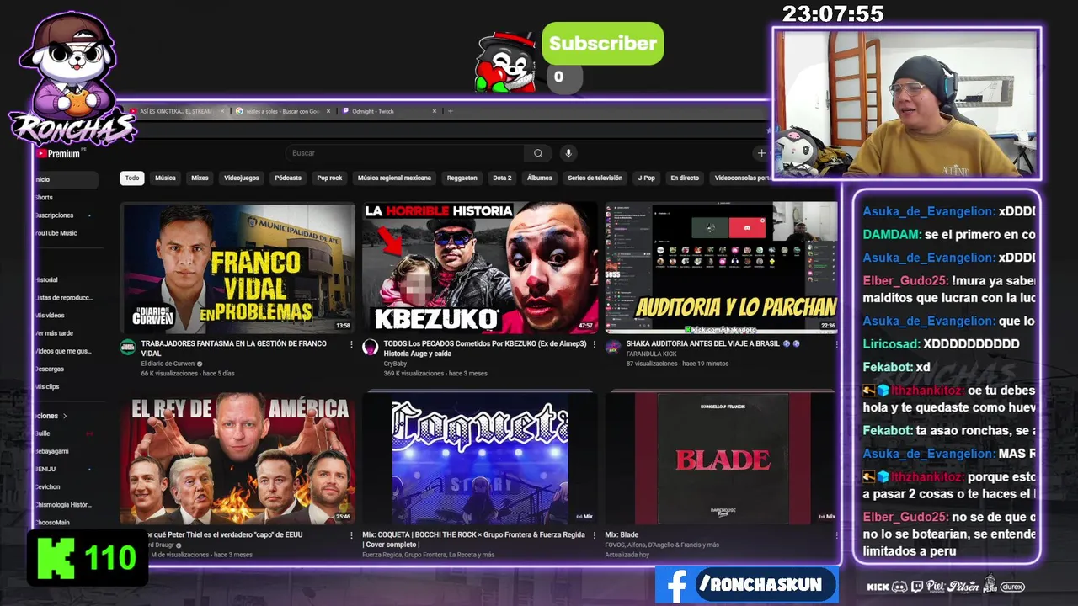This screenshot has width=1078, height=606.
Task: Select the Reggaeton filter chip
Action: (x=462, y=178)
